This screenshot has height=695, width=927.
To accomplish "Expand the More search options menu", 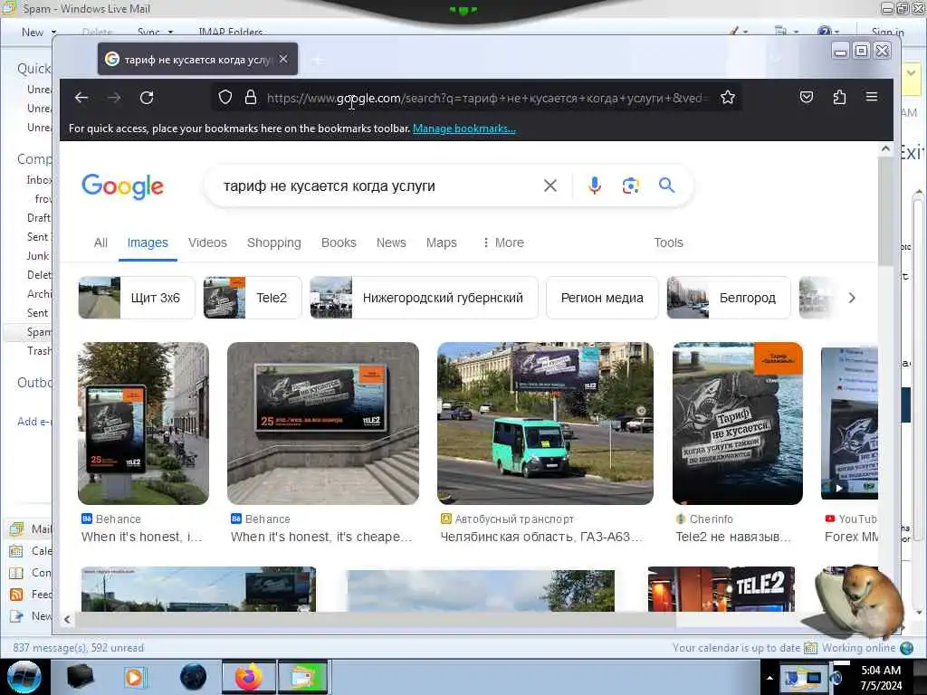I will point(503,243).
